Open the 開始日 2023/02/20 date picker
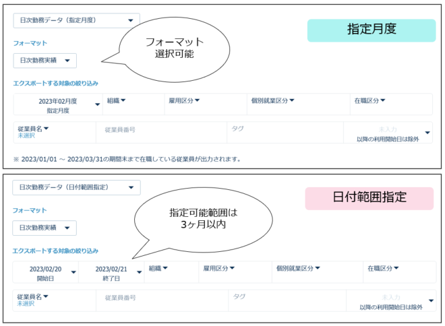The height and width of the screenshot is (326, 445). [x=46, y=272]
